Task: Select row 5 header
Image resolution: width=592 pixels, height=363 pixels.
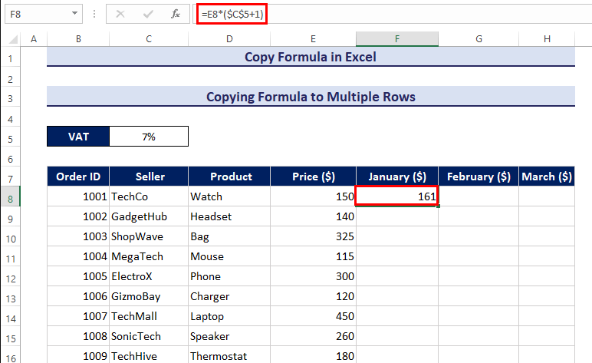Action: 12,137
